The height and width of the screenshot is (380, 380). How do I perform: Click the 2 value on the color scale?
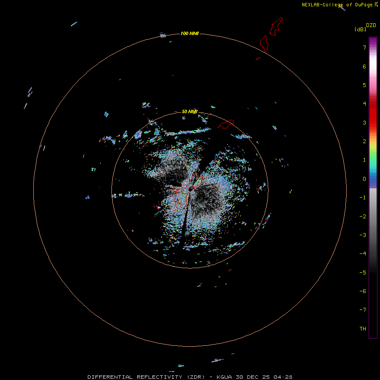(364, 141)
